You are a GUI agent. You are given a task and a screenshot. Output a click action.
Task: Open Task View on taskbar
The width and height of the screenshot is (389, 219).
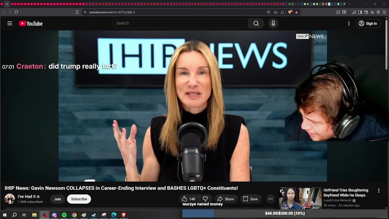(x=24, y=215)
